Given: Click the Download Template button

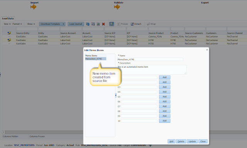Looking at the screenshot, I should (x=50, y=24).
